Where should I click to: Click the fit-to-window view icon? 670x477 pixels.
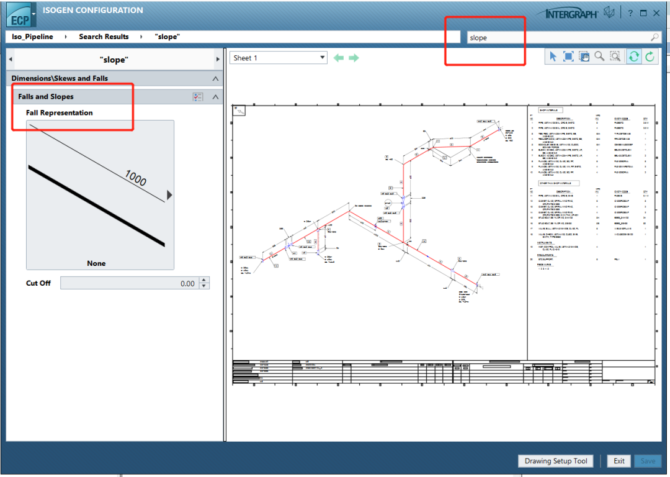(568, 57)
